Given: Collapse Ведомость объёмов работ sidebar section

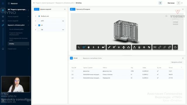Looking at the screenshot, I should point(28,25).
